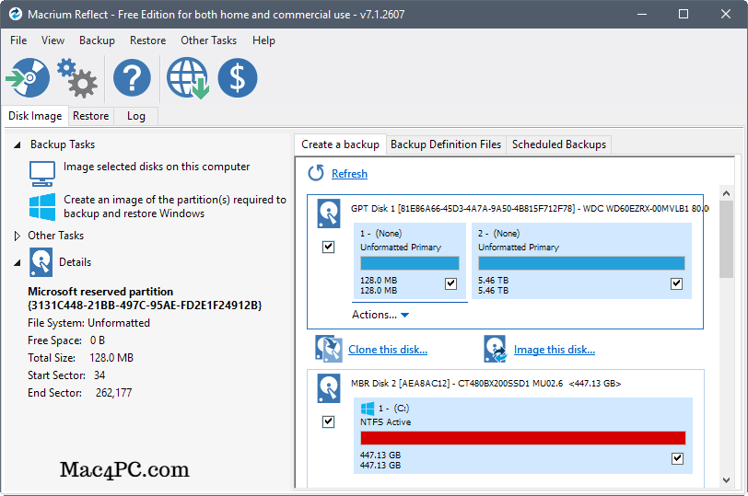
Task: Click the Refresh link
Action: tap(350, 174)
